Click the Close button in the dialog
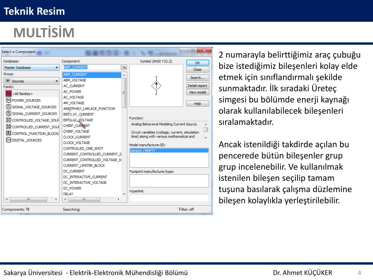This screenshot has height=280, width=373. [198, 70]
